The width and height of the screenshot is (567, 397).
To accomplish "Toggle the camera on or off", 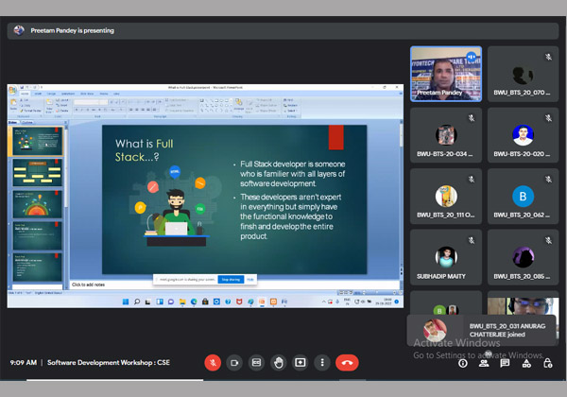I will click(235, 362).
